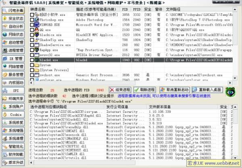Viewport: 242px width, 168px height.
Task: Click the 取消重新启动 button
Action: pos(175,90)
